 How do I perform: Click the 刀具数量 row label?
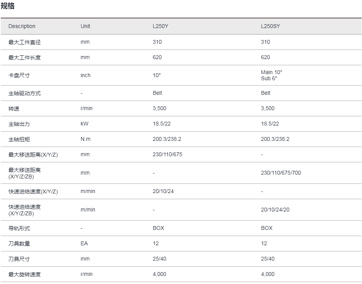click(x=19, y=244)
